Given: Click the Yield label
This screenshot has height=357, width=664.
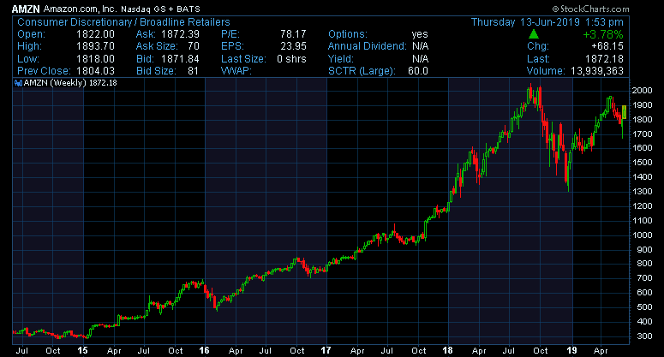Looking at the screenshot, I should click(341, 59).
